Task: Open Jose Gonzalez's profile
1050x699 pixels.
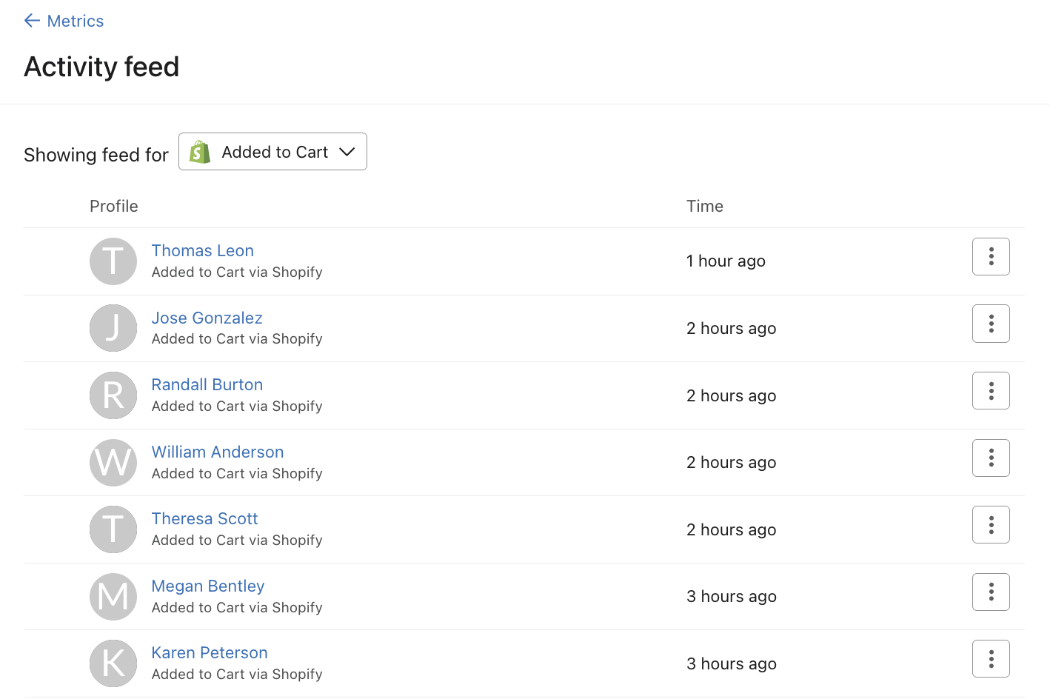Action: point(207,318)
